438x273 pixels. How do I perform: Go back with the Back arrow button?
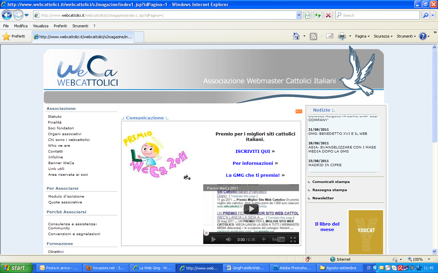coord(7,15)
